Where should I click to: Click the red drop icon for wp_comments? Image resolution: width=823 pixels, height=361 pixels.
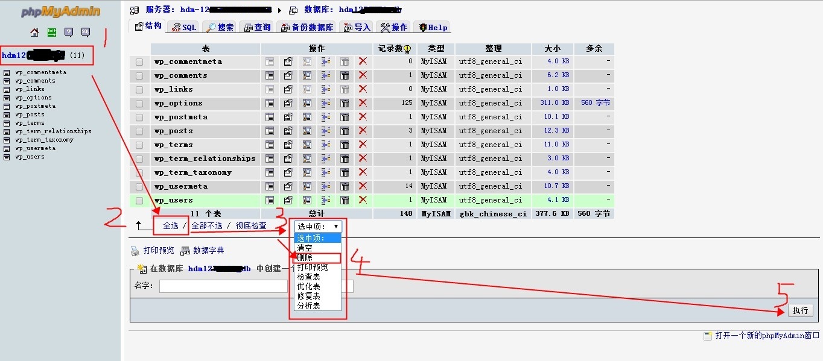(x=362, y=75)
